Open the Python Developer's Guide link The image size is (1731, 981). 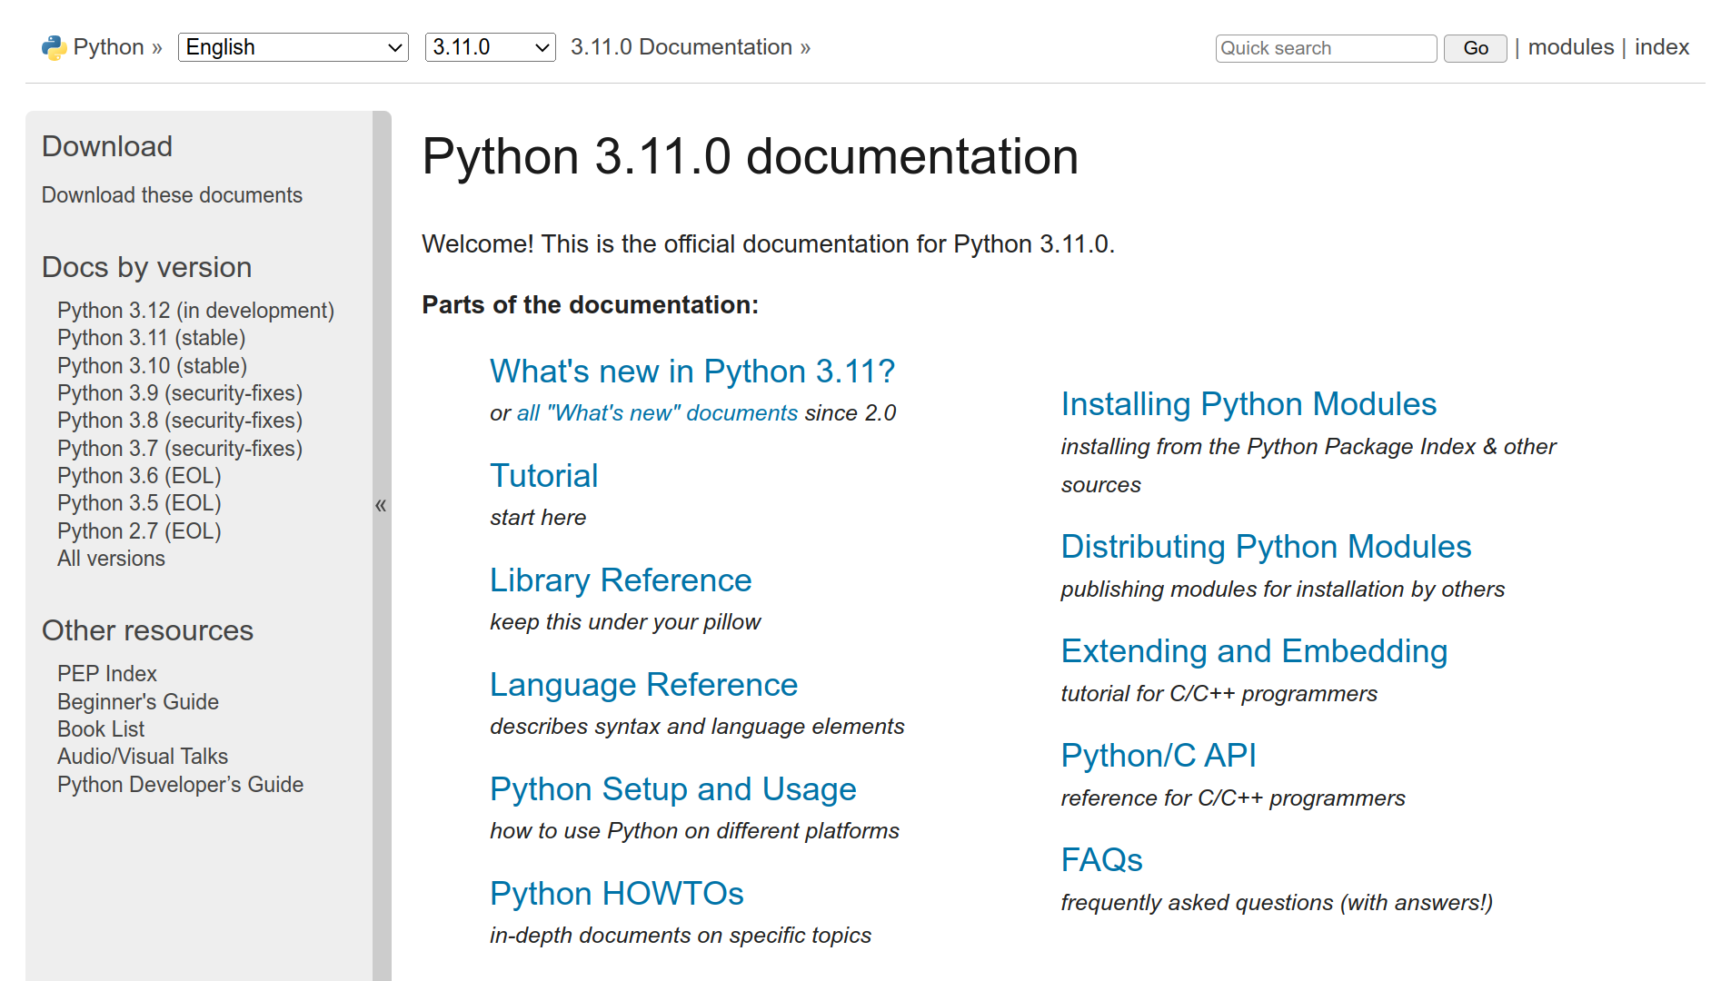(x=180, y=785)
